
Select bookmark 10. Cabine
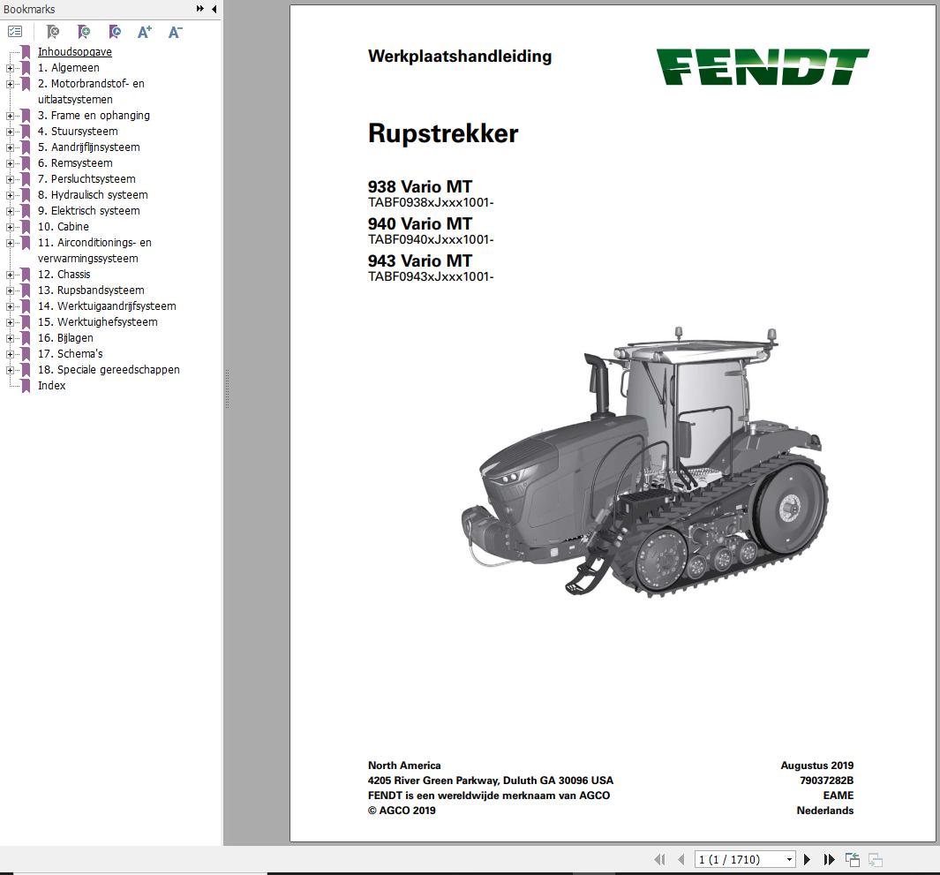(64, 227)
